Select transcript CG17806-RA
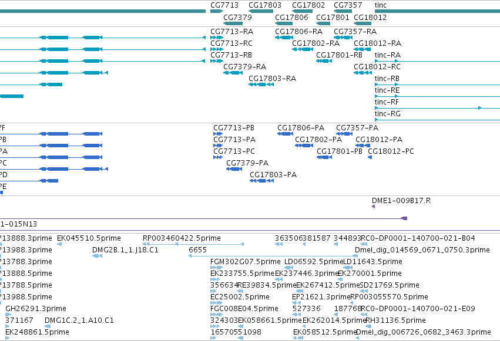Screen dimensions: 500x341 pos(284,38)
